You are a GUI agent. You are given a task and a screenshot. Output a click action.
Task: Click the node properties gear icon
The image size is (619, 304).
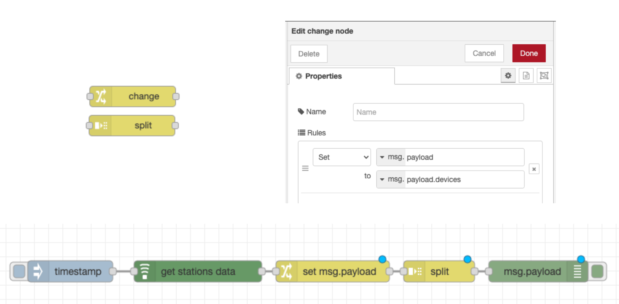pyautogui.click(x=508, y=76)
